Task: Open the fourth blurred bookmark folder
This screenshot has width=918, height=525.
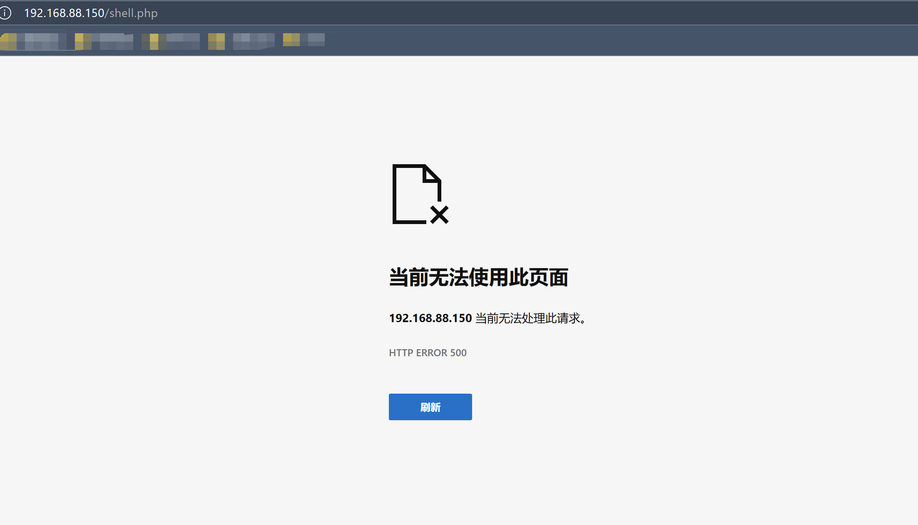Action: point(241,41)
